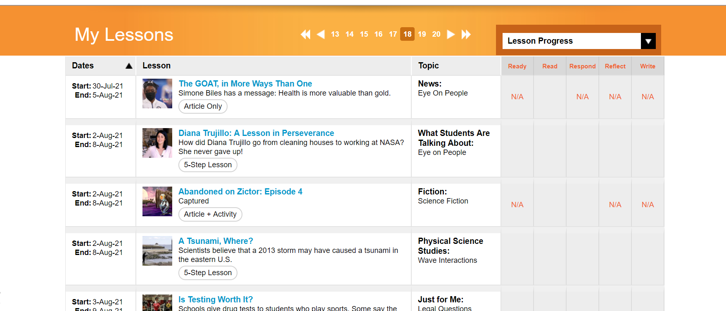Switch to page 20
Screen dimensions: 726x311
click(x=436, y=34)
